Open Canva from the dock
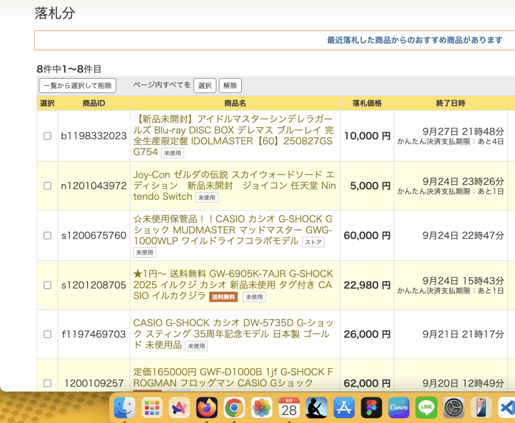Screen dimensions: 515x423 coord(399,407)
